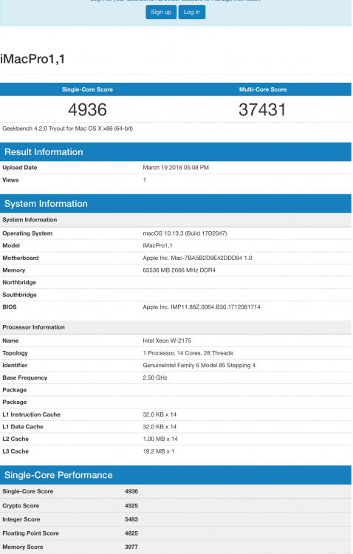Click the Base Frequency label
Viewport: 353px width, 554px height.
(24, 377)
